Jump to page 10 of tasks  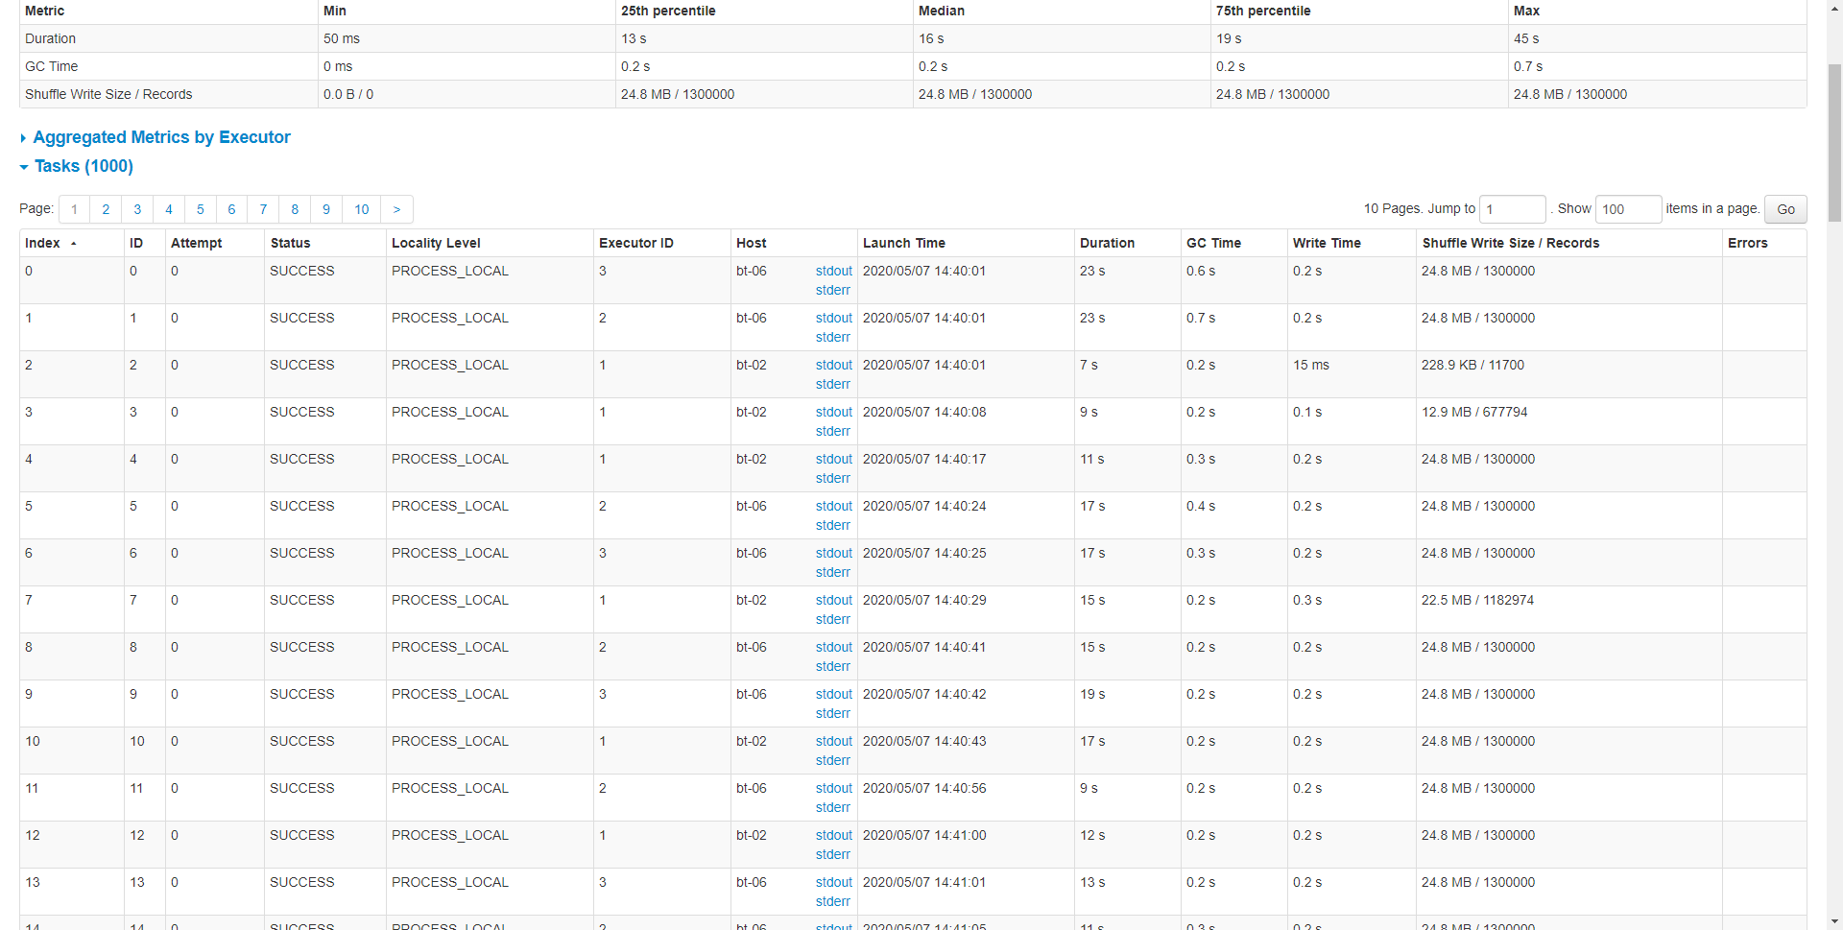pos(362,209)
